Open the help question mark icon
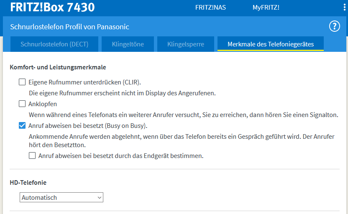 pyautogui.click(x=334, y=26)
